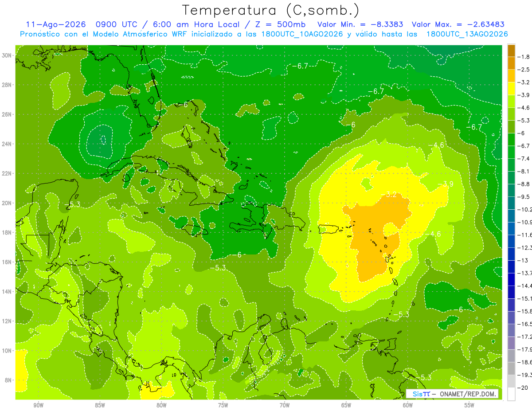Click the "55W" longitude axis label
The image size is (532, 411).
coord(469,405)
